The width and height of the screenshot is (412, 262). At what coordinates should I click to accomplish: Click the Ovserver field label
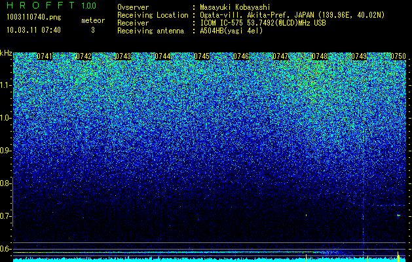tap(133, 7)
